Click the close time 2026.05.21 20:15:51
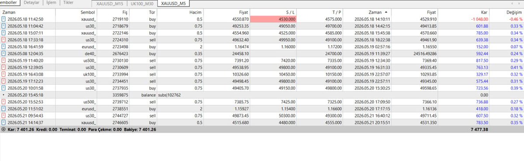 pyautogui.click(x=373, y=122)
